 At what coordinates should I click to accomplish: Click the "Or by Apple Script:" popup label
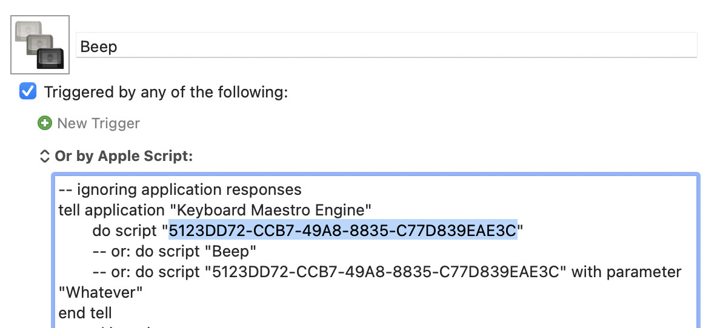coord(124,156)
